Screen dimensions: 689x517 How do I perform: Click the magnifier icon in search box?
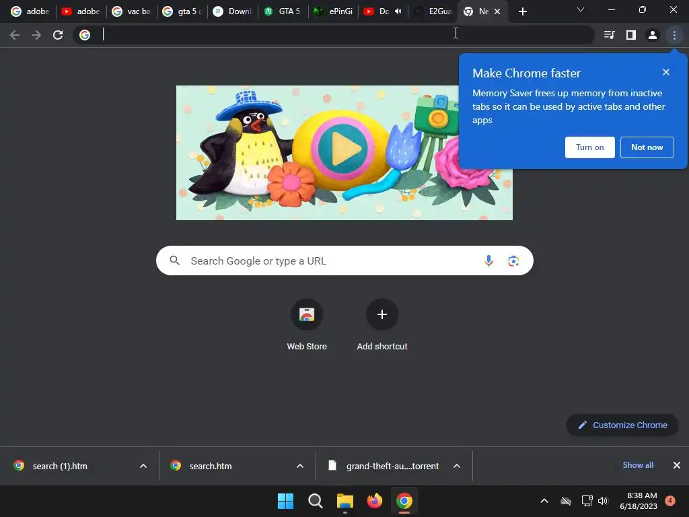[174, 261]
